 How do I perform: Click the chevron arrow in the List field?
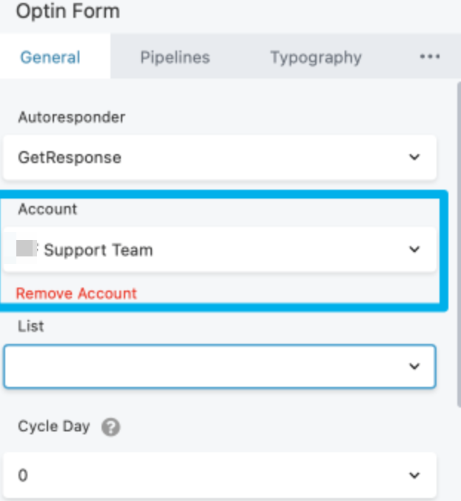point(414,366)
